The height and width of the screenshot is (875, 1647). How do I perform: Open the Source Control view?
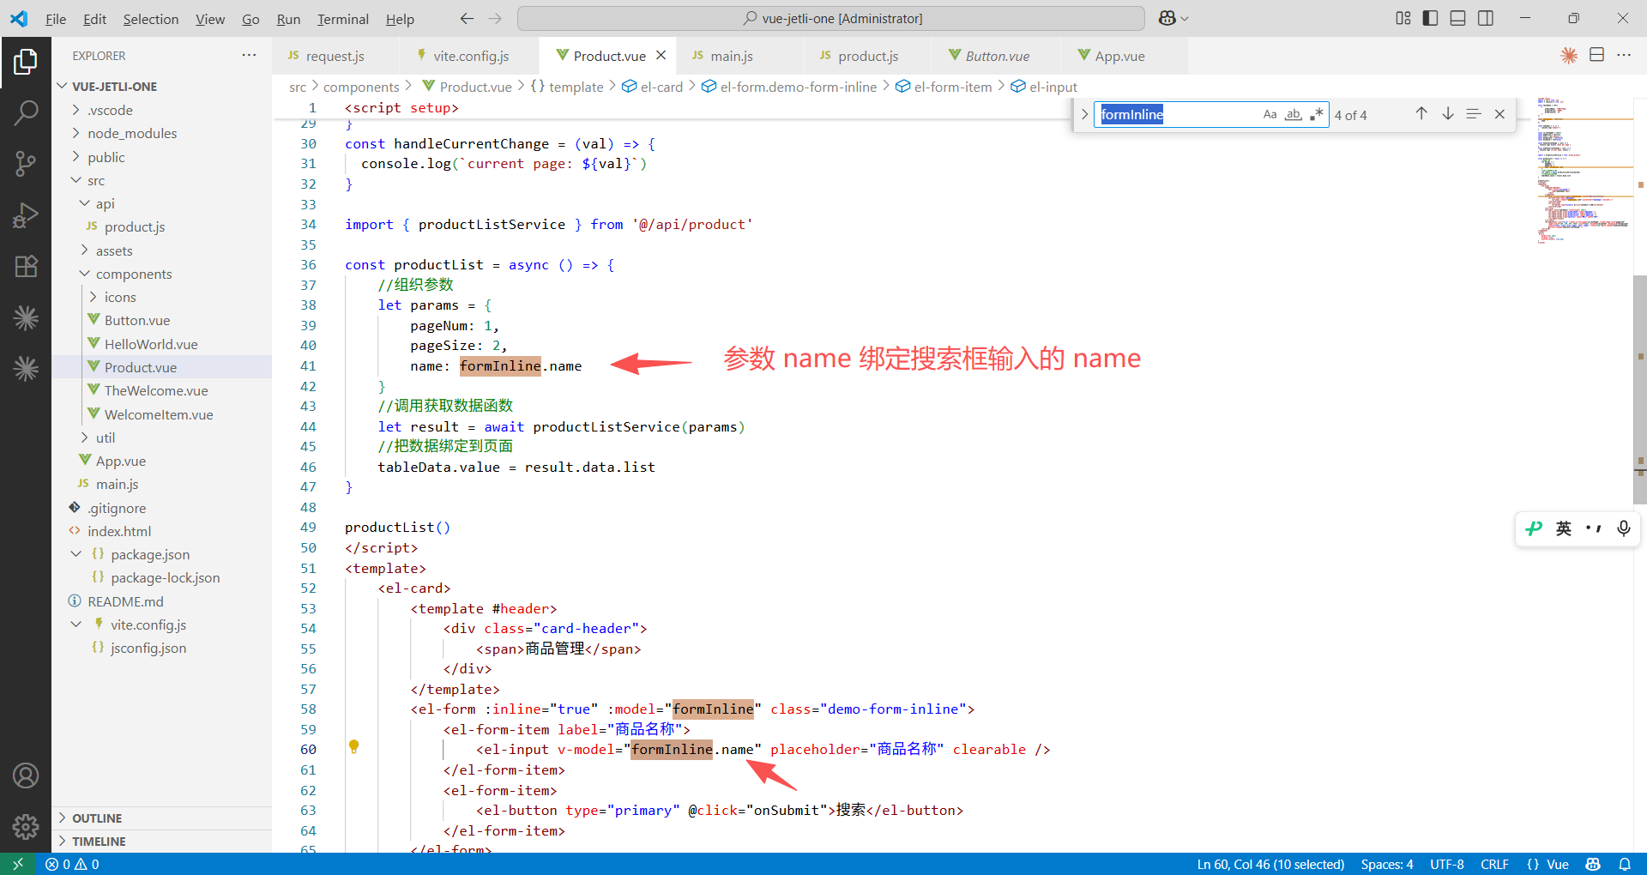point(26,163)
